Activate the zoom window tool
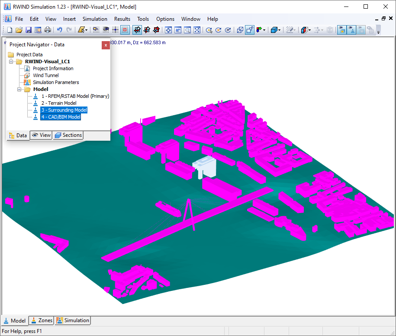Viewport: 396px width, 336px height. 187,29
